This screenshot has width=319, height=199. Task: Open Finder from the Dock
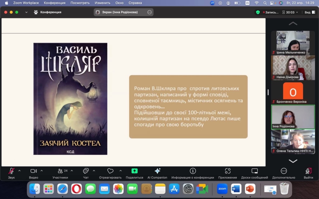[35, 189]
